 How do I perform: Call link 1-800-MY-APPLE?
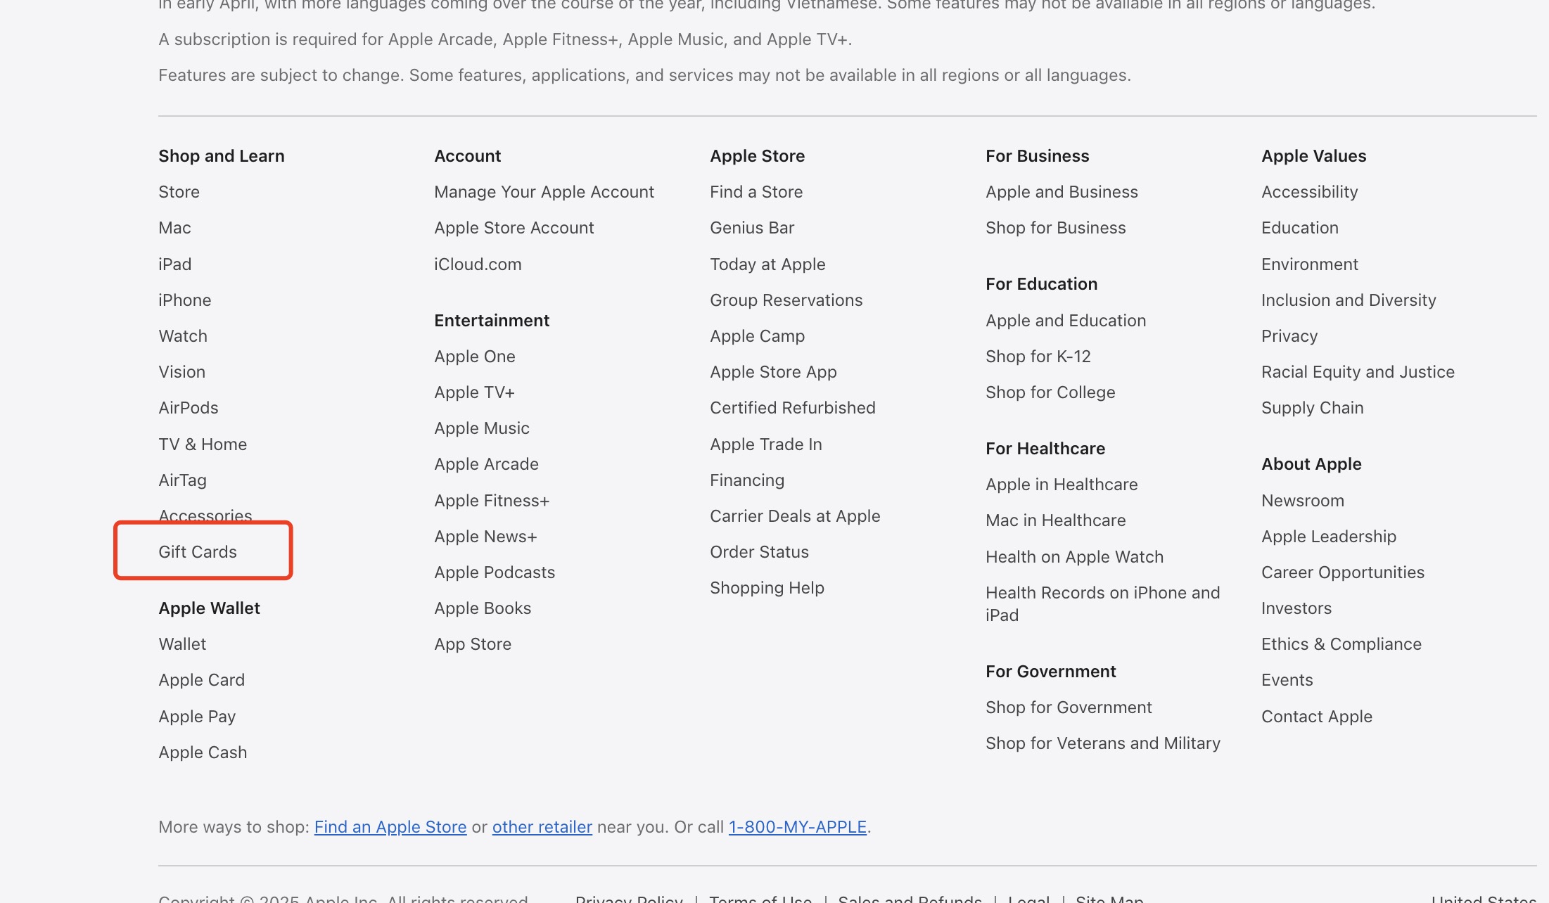(797, 826)
